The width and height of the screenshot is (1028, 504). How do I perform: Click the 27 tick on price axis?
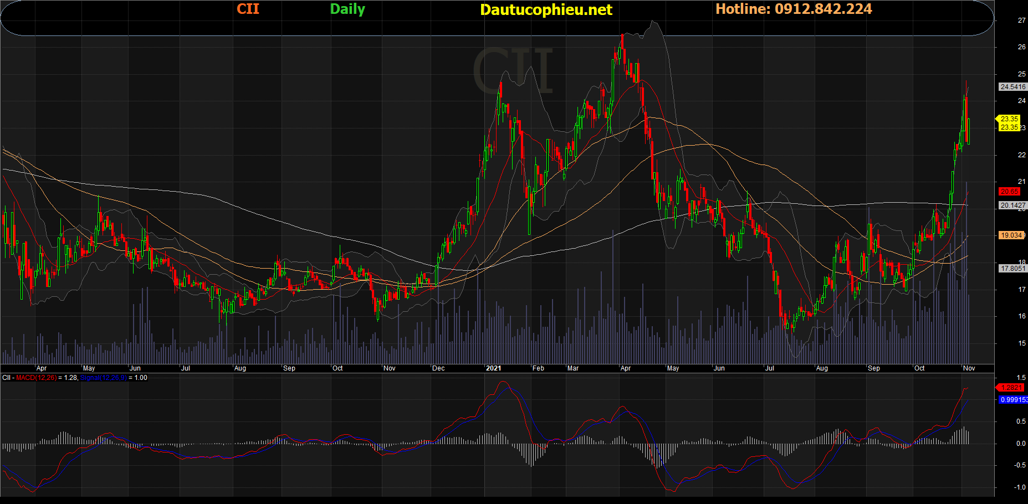pos(1021,20)
